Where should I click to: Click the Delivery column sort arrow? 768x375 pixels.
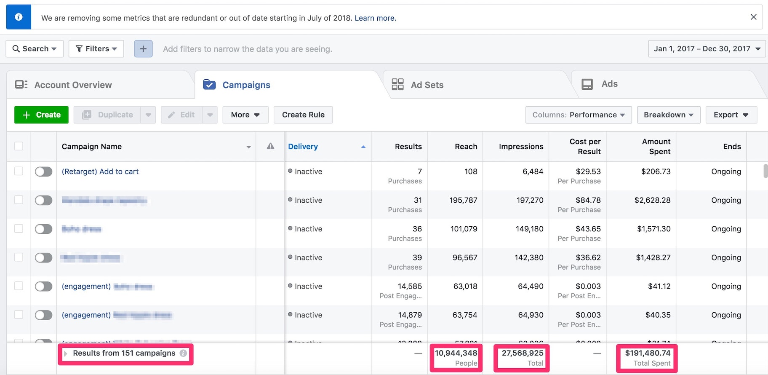[x=363, y=147]
